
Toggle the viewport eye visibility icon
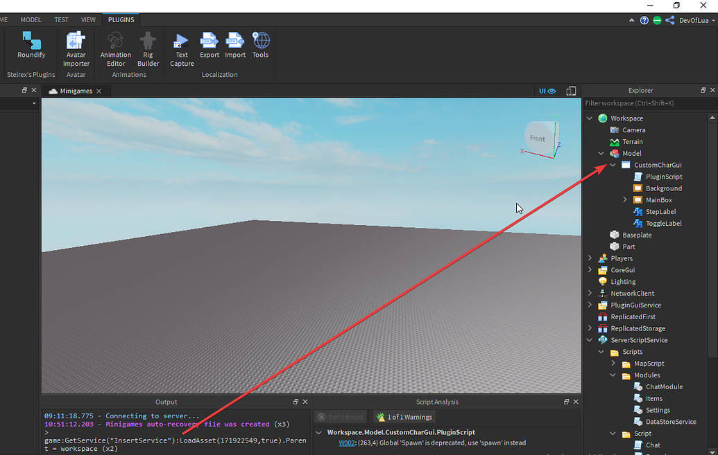(551, 90)
